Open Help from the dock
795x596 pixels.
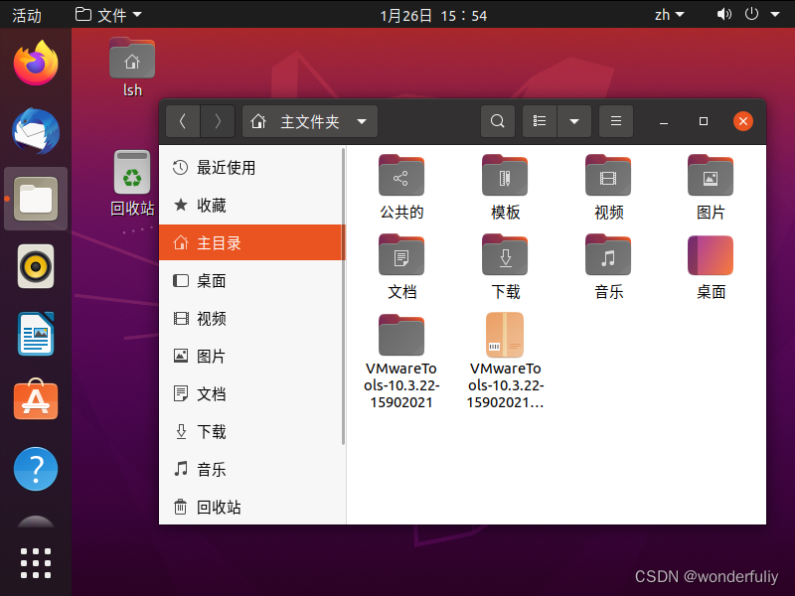(36, 469)
